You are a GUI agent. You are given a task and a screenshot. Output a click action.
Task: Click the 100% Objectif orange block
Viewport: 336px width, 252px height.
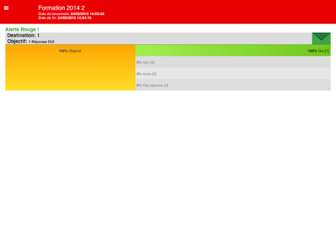click(70, 68)
